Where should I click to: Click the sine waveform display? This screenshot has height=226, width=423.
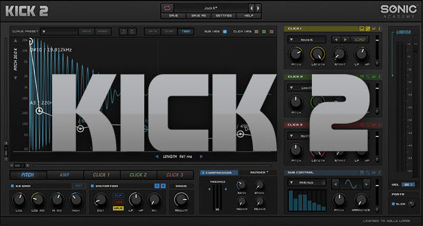351,184
